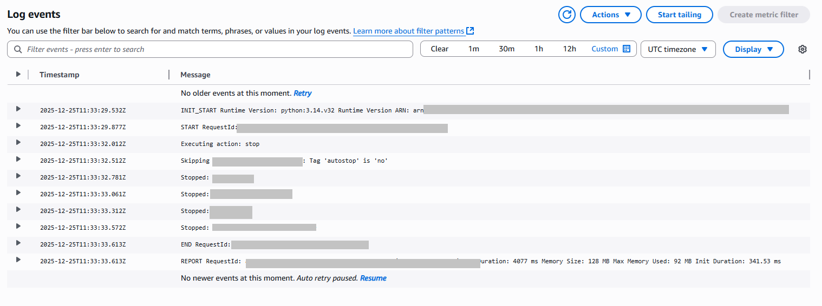Click the Start tailing button
Screen dimensions: 822x306
(680, 15)
